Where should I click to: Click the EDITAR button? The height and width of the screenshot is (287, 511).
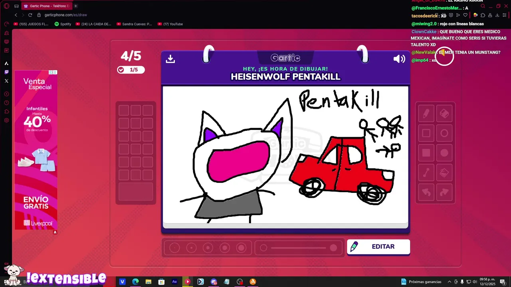(378, 247)
